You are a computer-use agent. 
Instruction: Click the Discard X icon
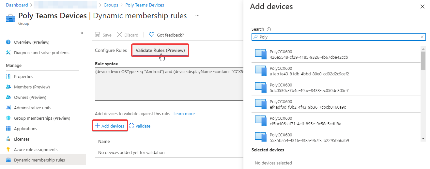(x=119, y=35)
